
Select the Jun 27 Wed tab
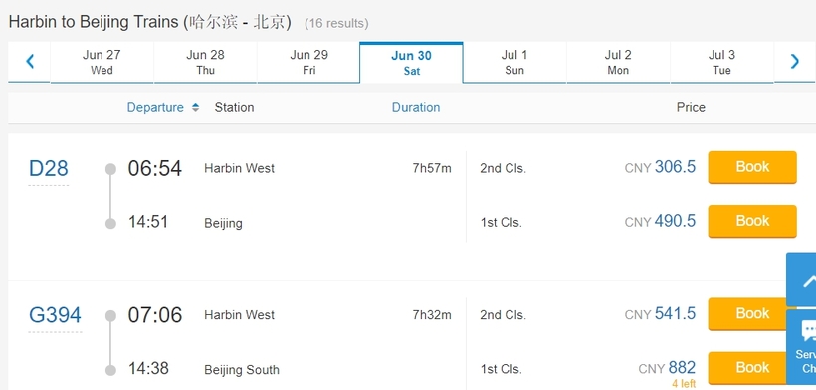(102, 62)
